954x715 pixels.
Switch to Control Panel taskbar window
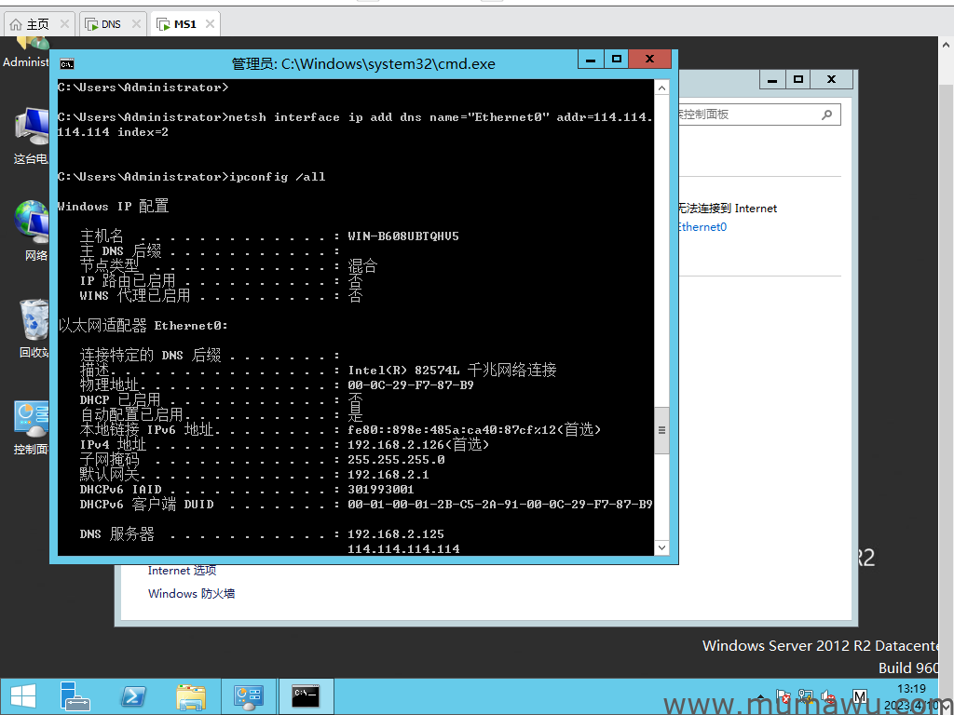pos(249,695)
